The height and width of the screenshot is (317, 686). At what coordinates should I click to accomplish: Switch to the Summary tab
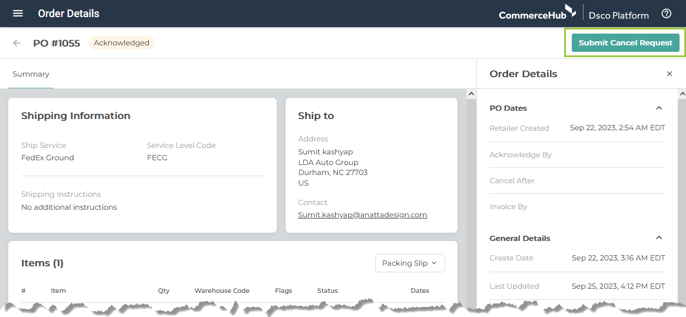pos(31,74)
